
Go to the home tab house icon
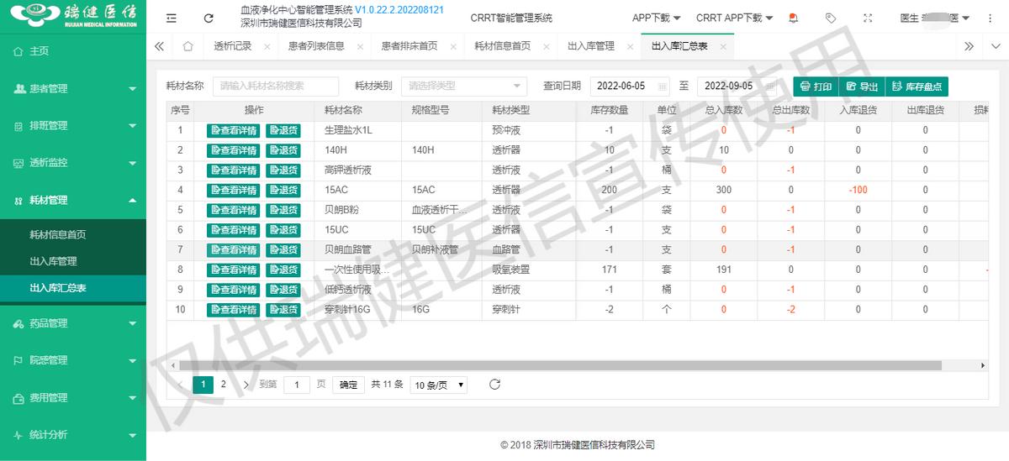pos(188,46)
